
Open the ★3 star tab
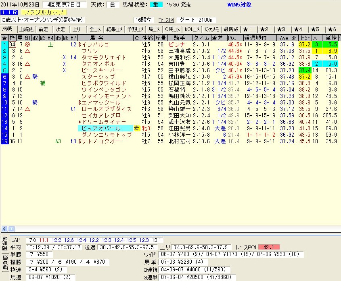click(x=281, y=29)
